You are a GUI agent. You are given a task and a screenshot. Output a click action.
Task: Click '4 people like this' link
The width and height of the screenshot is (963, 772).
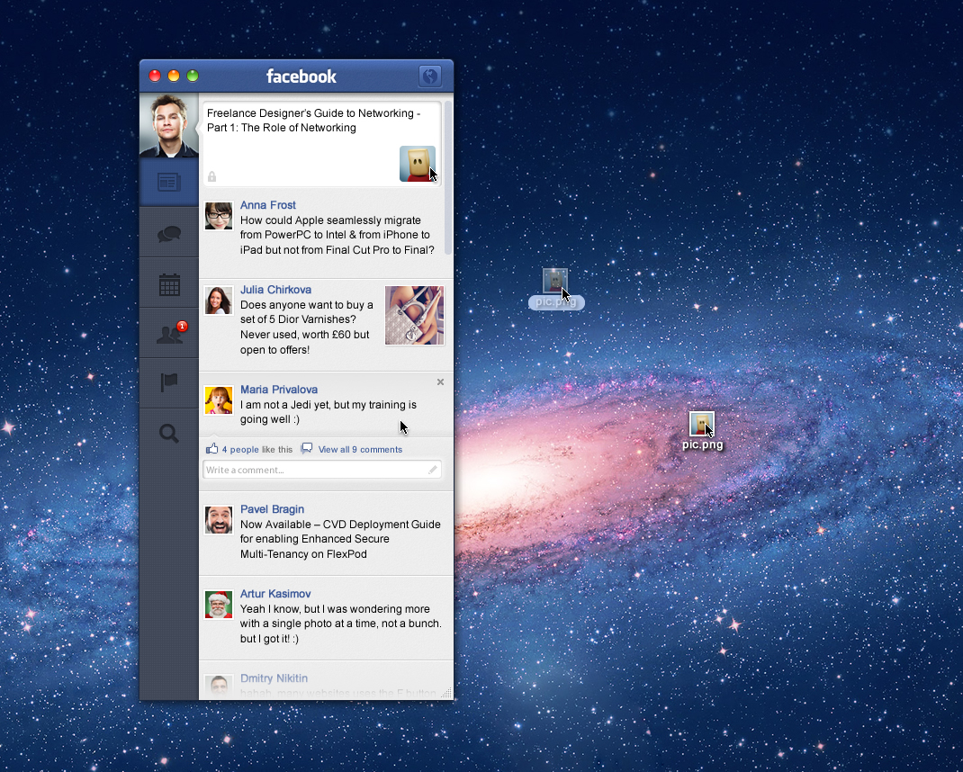[x=257, y=450]
